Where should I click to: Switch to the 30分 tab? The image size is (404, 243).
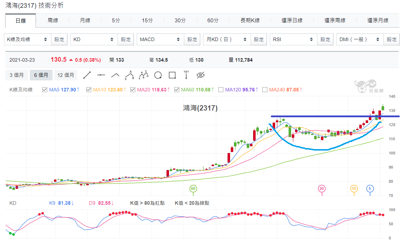tap(180, 20)
